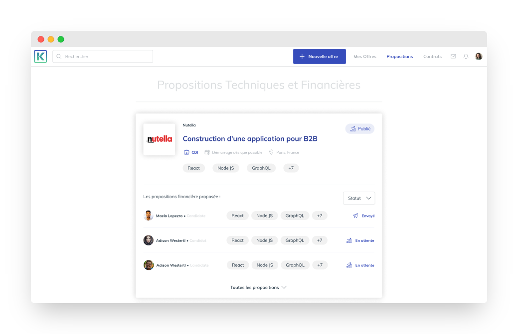Viewport: 518px width, 334px height.
Task: Click the Rechercher search field
Action: [x=103, y=56]
